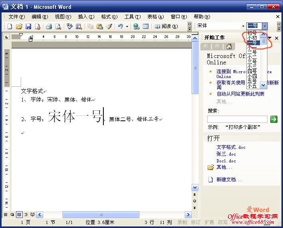Run the spelling and grammar check icon
Screen dimensions: 283x228
pyautogui.click(x=69, y=26)
